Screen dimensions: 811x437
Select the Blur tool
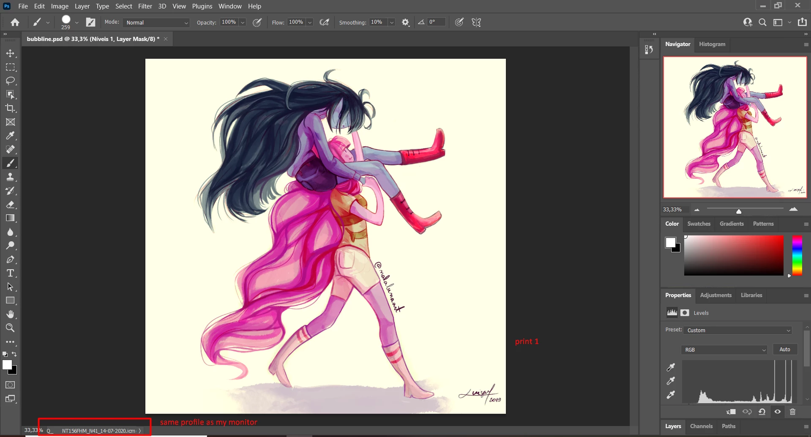(11, 232)
